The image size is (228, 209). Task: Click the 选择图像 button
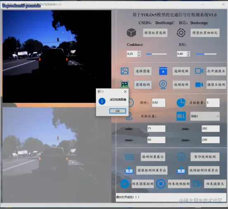point(143,71)
